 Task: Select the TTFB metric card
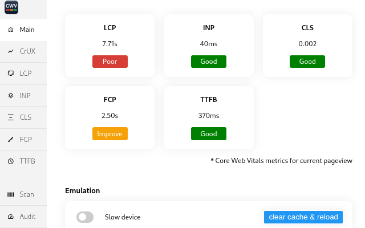click(209, 117)
